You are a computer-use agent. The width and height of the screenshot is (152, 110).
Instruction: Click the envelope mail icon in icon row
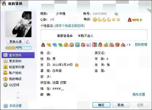[x=89, y=45]
